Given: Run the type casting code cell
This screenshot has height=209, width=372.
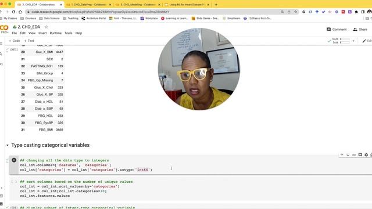Looking at the screenshot, I should [14, 160].
